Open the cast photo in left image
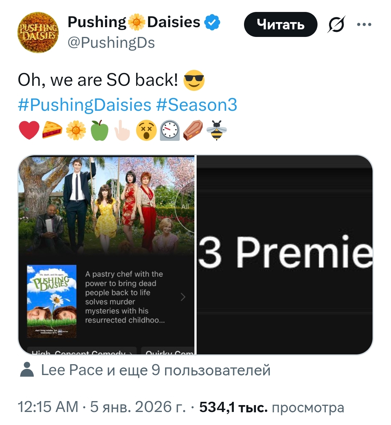The height and width of the screenshot is (425, 391). pyautogui.click(x=105, y=203)
